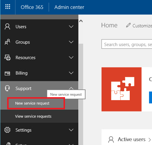Open the Groups menu item
152x145 pixels.
point(39,42)
